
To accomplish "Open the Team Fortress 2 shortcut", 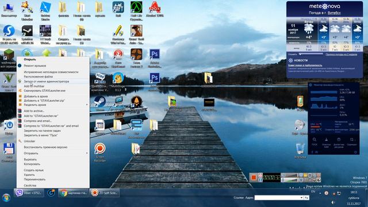I will coord(136,58).
